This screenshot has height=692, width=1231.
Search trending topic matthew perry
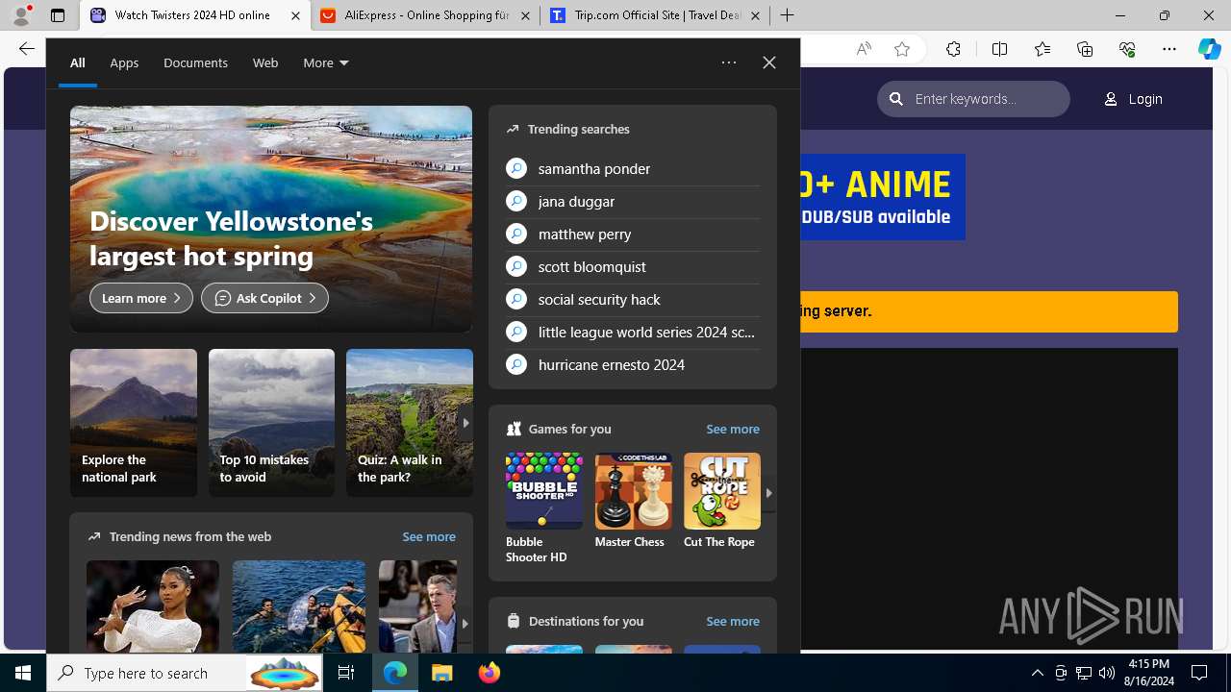tap(633, 234)
